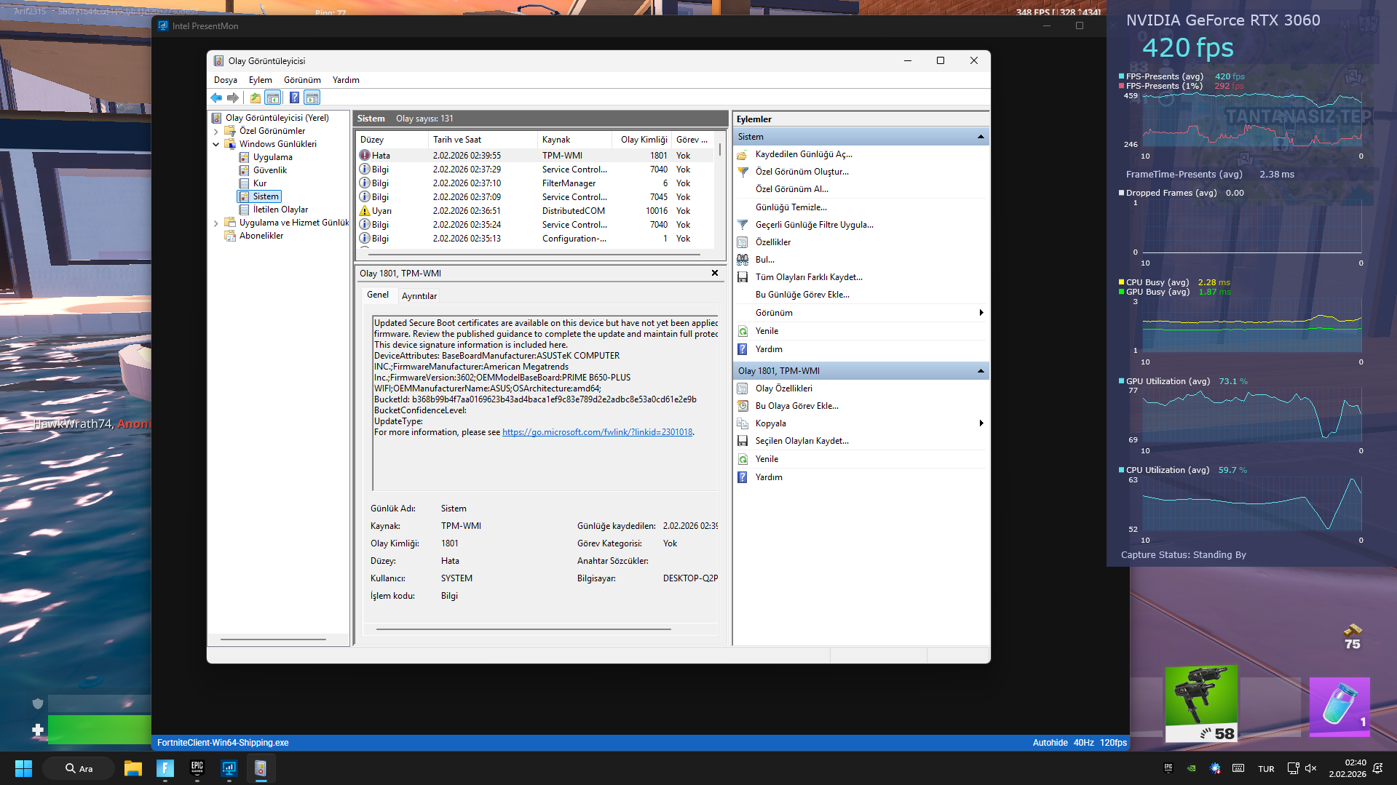1397x785 pixels.
Task: Open Kaydedilen Günlüğü Aç action
Action: point(804,154)
